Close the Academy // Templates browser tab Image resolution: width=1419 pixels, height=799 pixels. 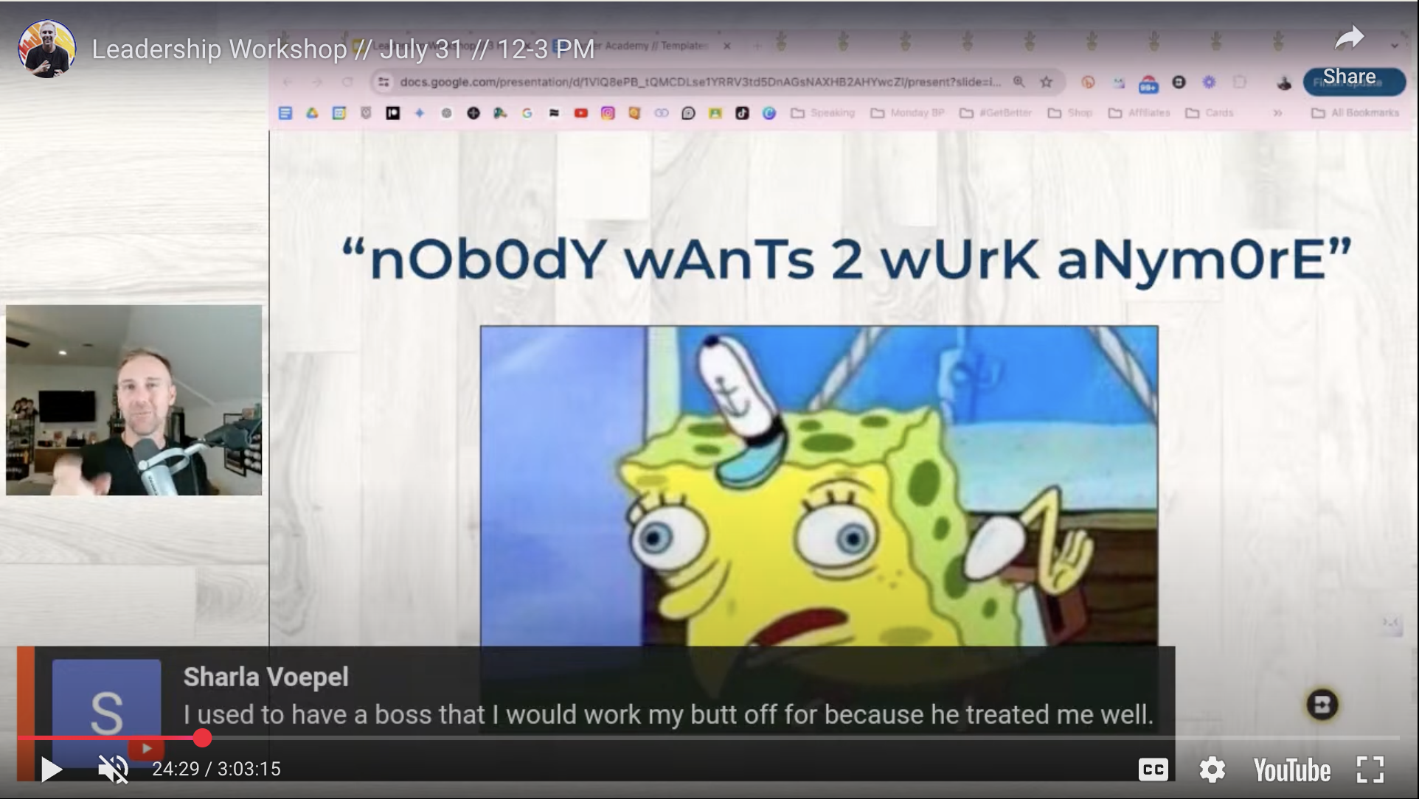727,46
